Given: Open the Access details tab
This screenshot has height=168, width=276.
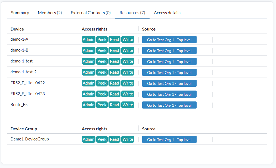Looking at the screenshot, I should [167, 13].
